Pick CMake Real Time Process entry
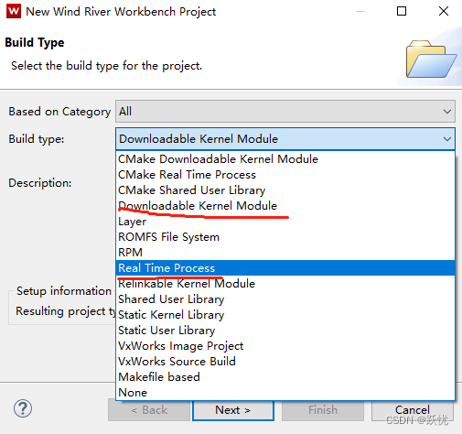Viewport: 462px width, 434px height. pyautogui.click(x=285, y=175)
